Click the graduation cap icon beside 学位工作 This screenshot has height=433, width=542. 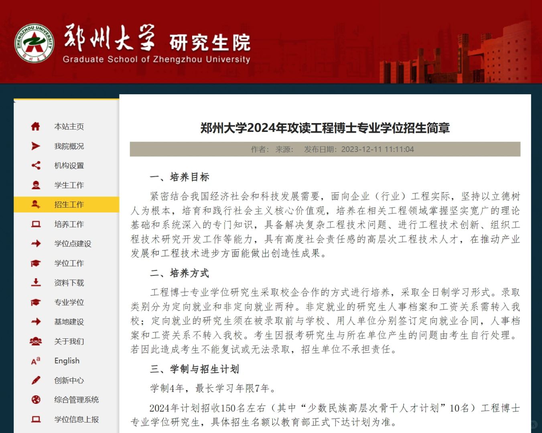pyautogui.click(x=36, y=263)
